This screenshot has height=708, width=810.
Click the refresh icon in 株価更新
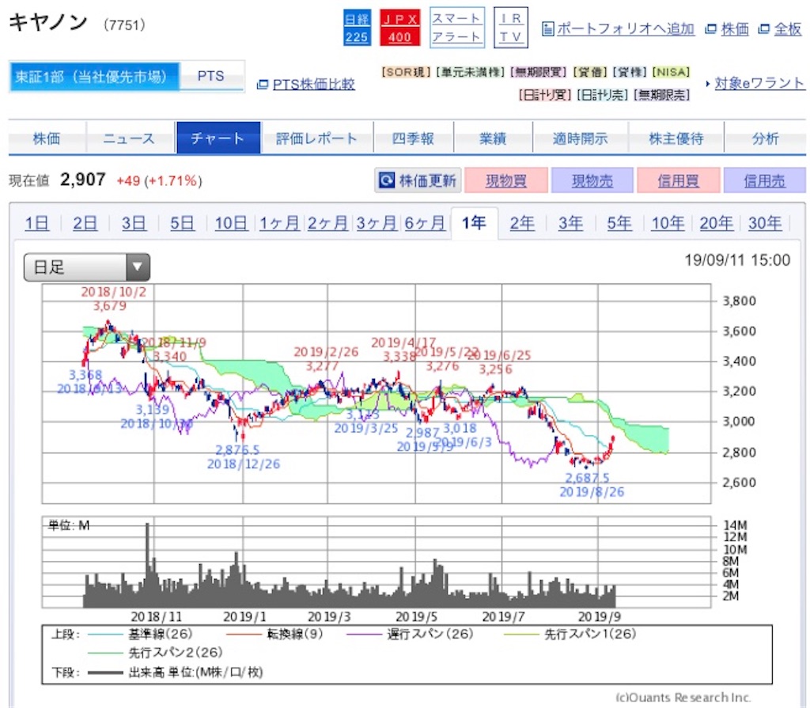pyautogui.click(x=387, y=180)
